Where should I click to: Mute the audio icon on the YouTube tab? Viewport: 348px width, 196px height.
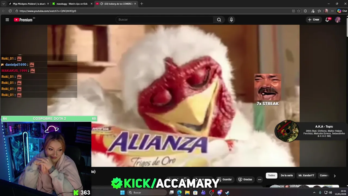pyautogui.click(x=101, y=4)
